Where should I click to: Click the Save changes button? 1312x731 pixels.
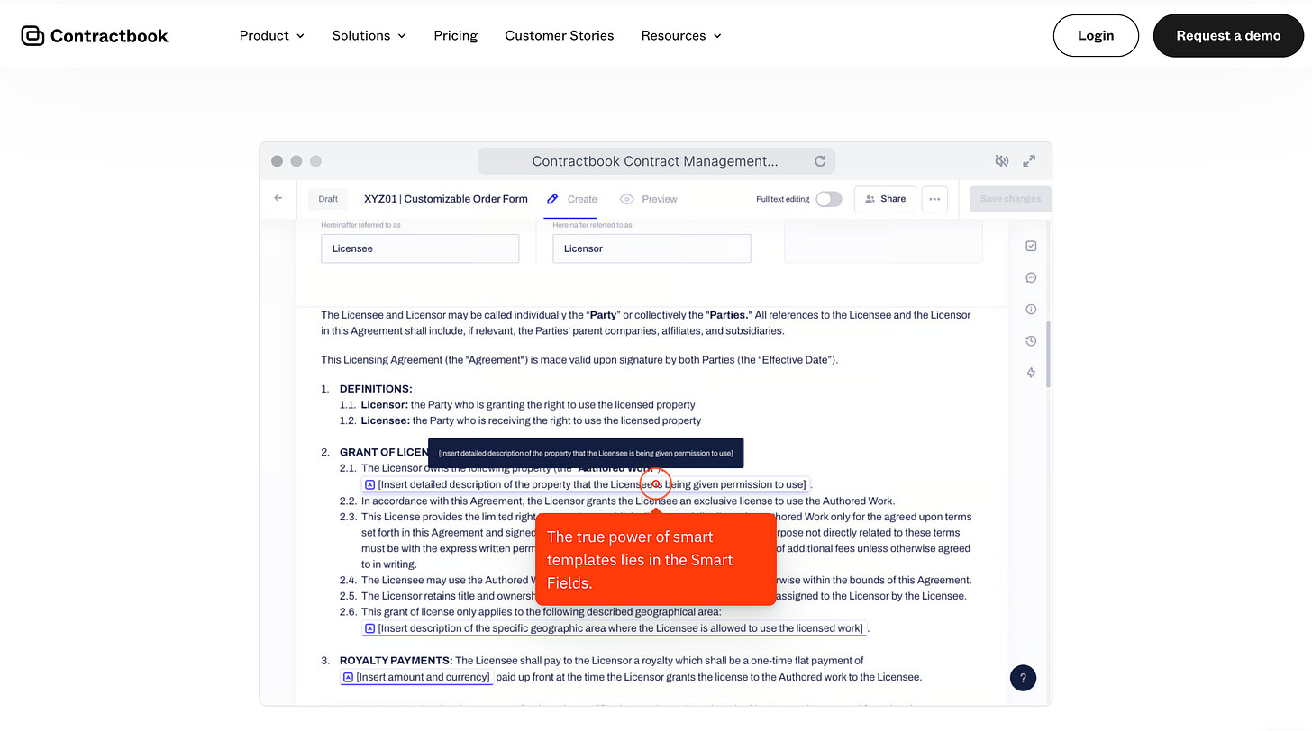tap(1010, 199)
